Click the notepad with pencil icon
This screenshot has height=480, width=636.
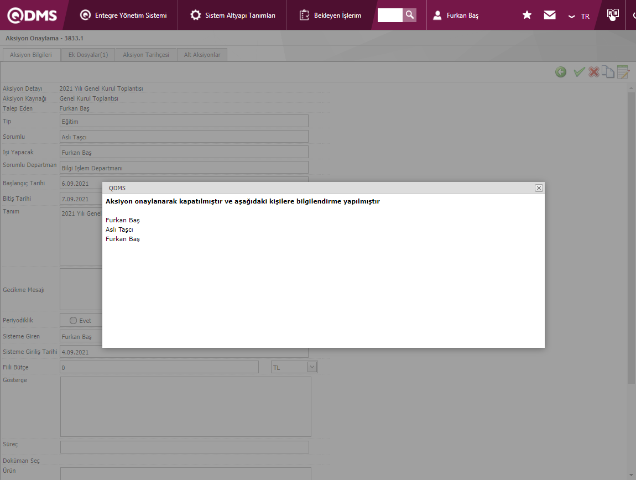pos(623,72)
